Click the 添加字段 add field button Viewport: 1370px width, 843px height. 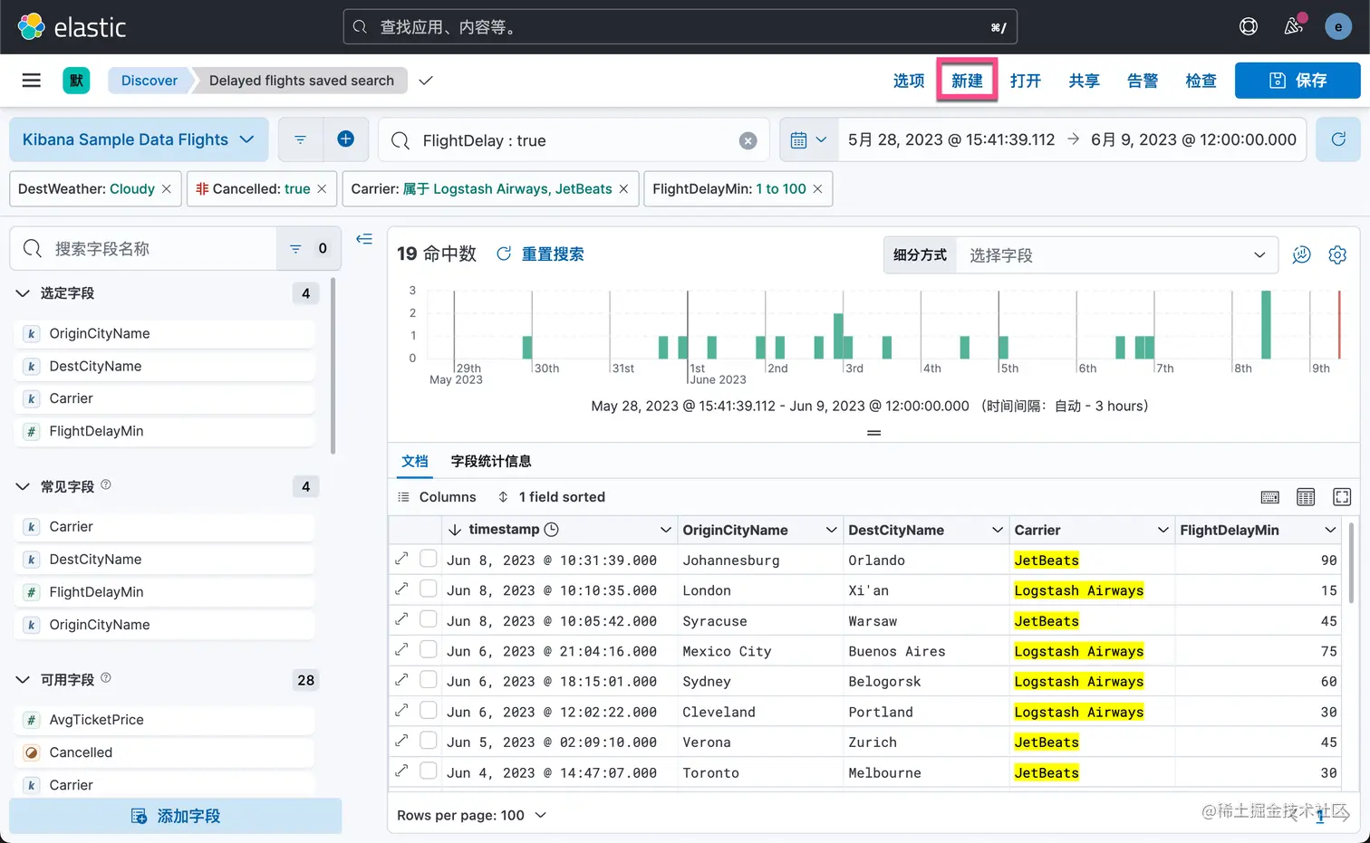point(176,816)
